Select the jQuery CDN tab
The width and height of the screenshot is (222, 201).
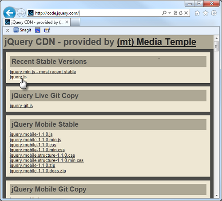tap(36, 22)
